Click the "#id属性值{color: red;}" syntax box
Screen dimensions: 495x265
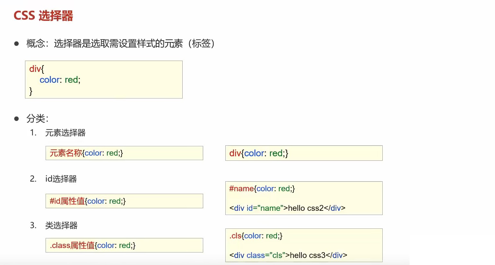tap(124, 201)
